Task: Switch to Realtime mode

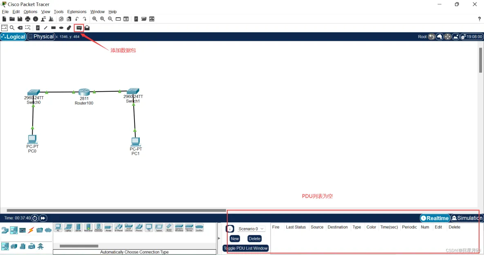Action: pos(435,218)
